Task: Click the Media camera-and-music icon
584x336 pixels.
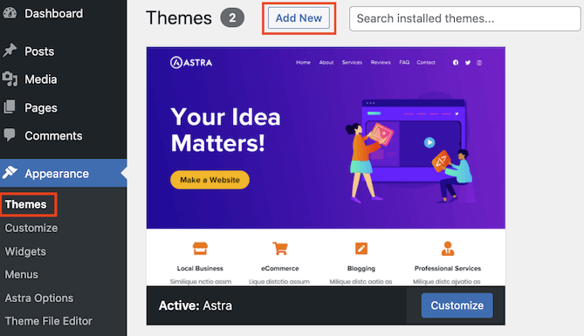Action: click(10, 79)
